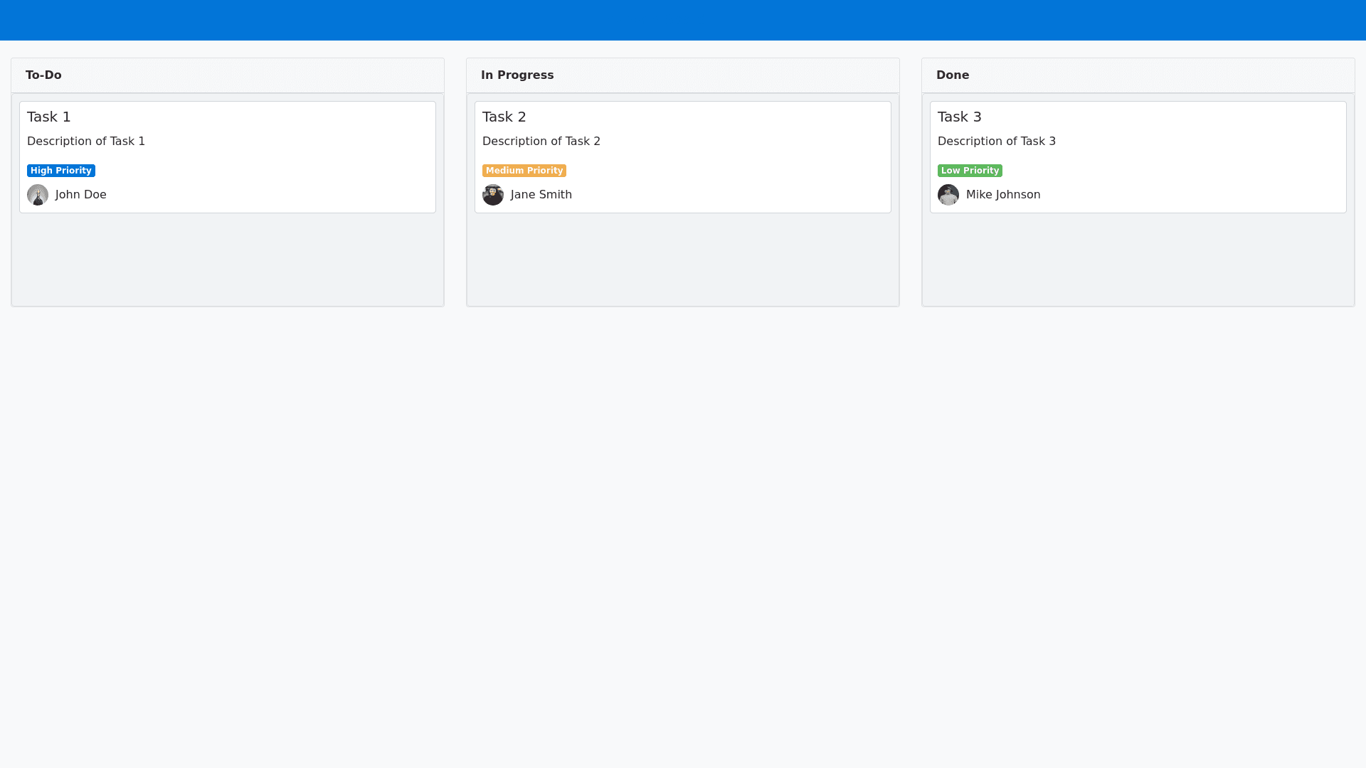The image size is (1366, 768).
Task: Select the To-Do column header
Action: pos(43,75)
